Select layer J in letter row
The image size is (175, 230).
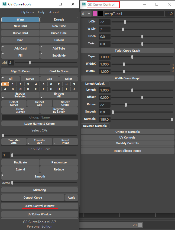74,89
